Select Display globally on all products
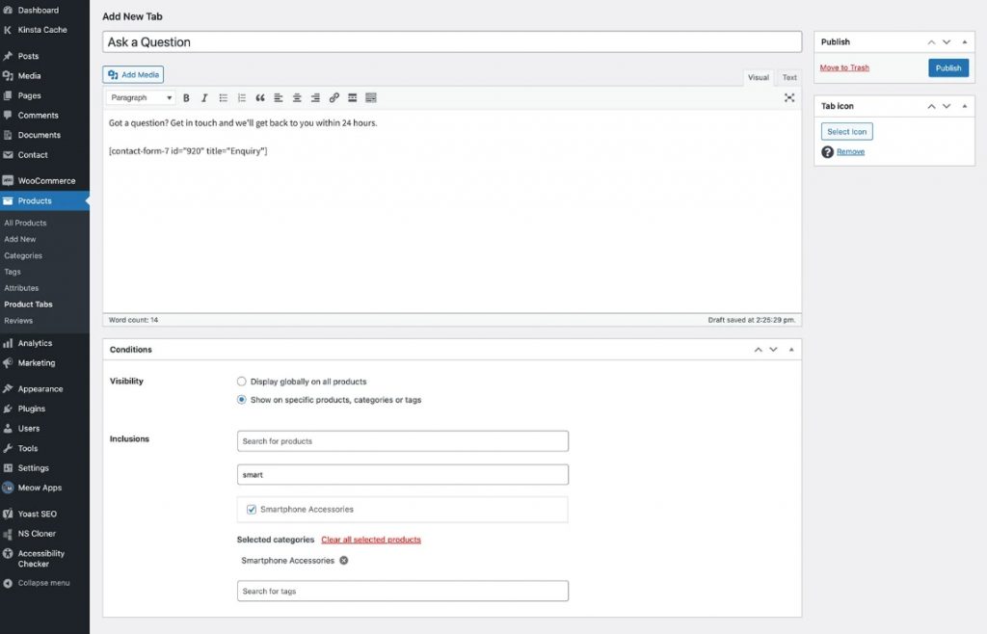 pos(241,382)
